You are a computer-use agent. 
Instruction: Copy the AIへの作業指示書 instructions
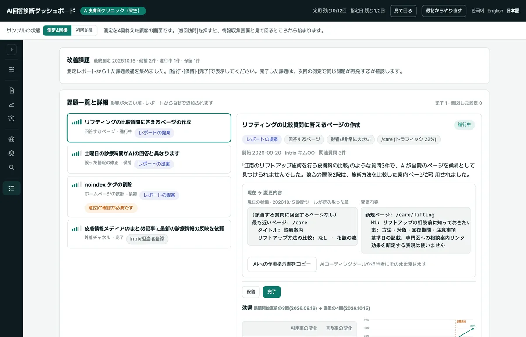pos(282,264)
